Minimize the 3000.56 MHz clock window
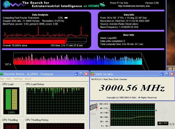The width and height of the screenshot is (175, 129). pyautogui.click(x=161, y=74)
